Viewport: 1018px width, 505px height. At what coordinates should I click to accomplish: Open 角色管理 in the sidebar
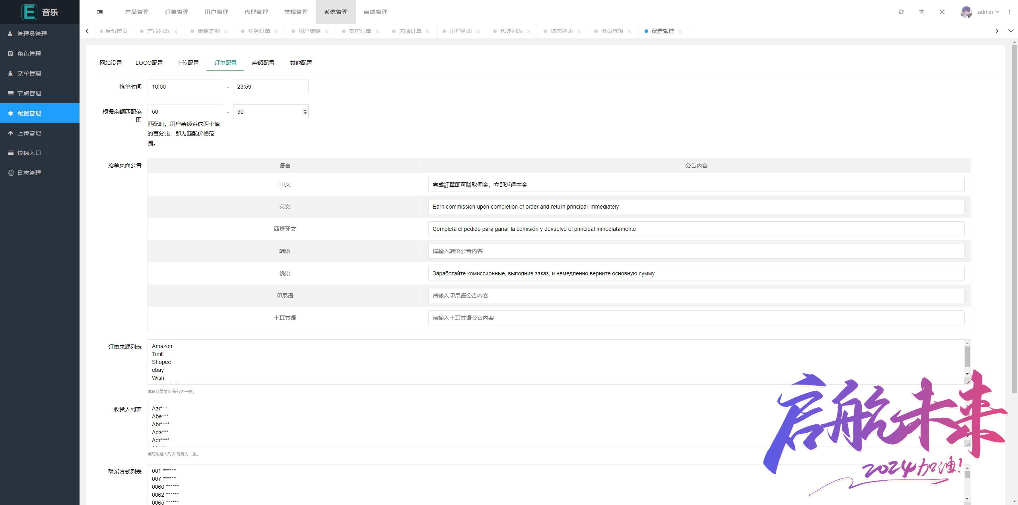click(x=40, y=54)
